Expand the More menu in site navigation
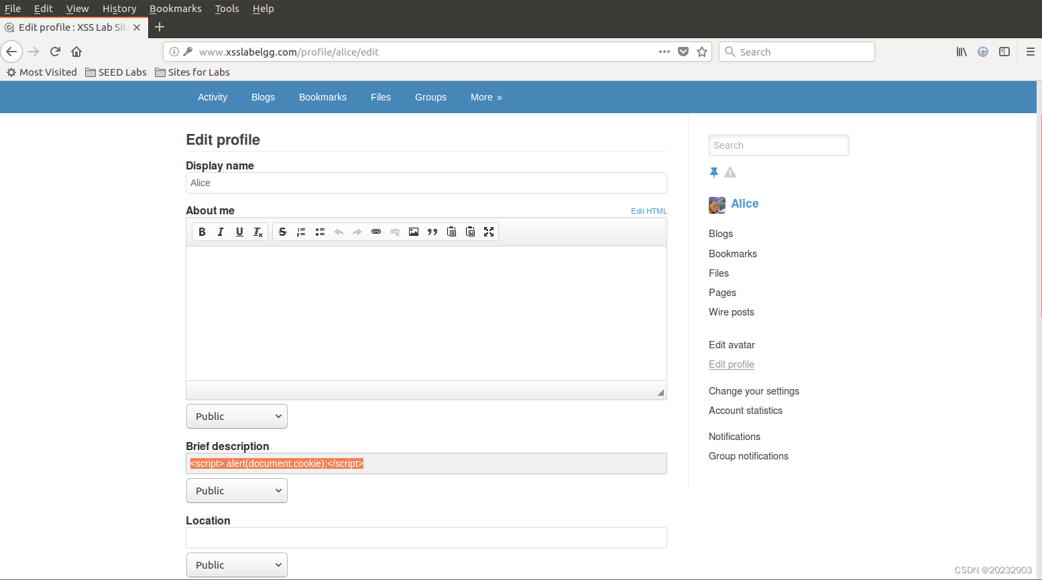 click(x=486, y=97)
